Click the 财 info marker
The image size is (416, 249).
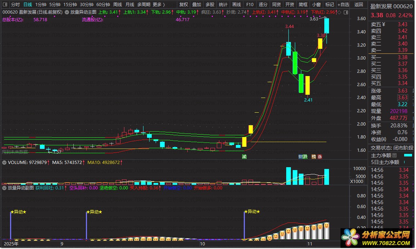300,157
